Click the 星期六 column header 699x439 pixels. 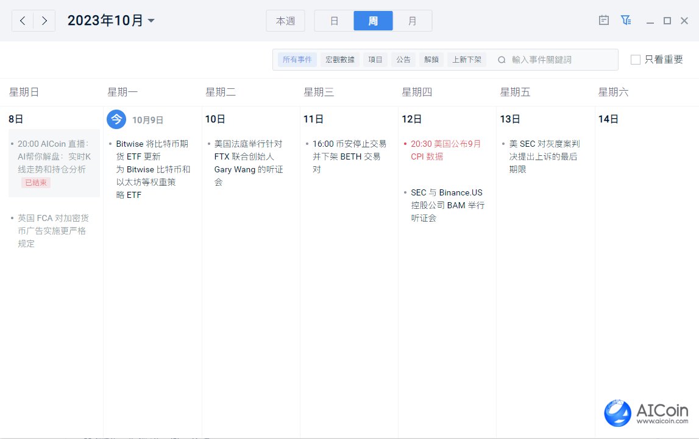613,92
